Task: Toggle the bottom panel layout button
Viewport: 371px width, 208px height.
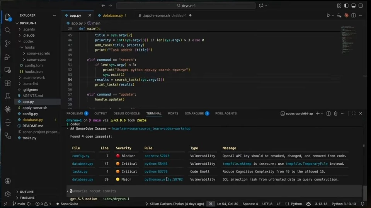Action: (354, 5)
